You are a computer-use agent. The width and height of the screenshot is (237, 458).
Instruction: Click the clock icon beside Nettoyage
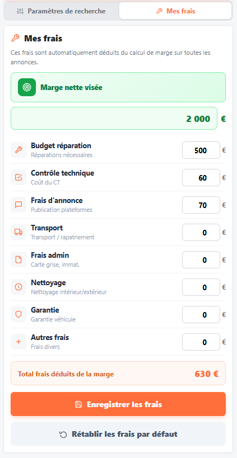18,287
